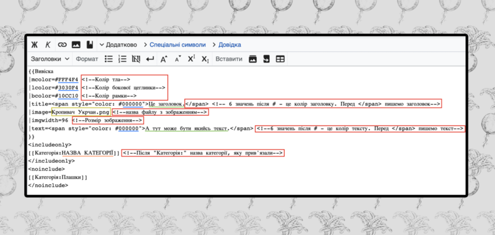Expand the Довідка help section
This screenshot has width=495, height=235.
[226, 45]
